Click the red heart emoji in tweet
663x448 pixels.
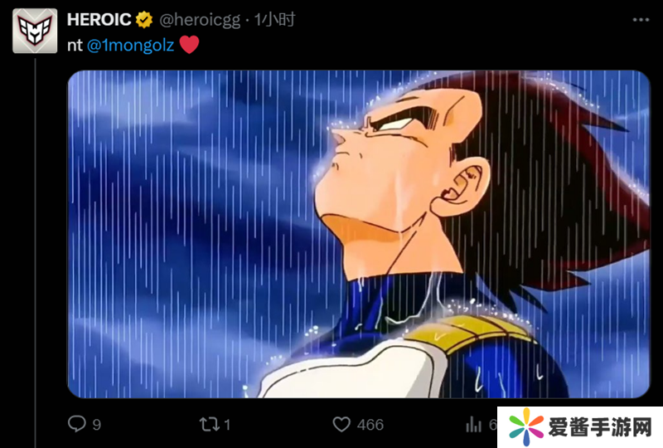point(189,45)
